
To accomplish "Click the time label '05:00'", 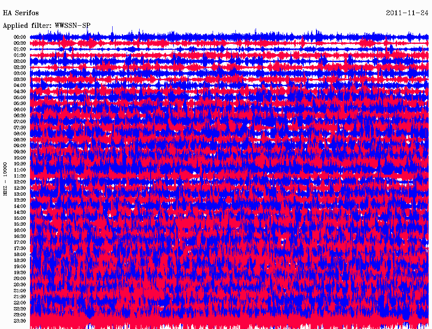I will point(20,97).
